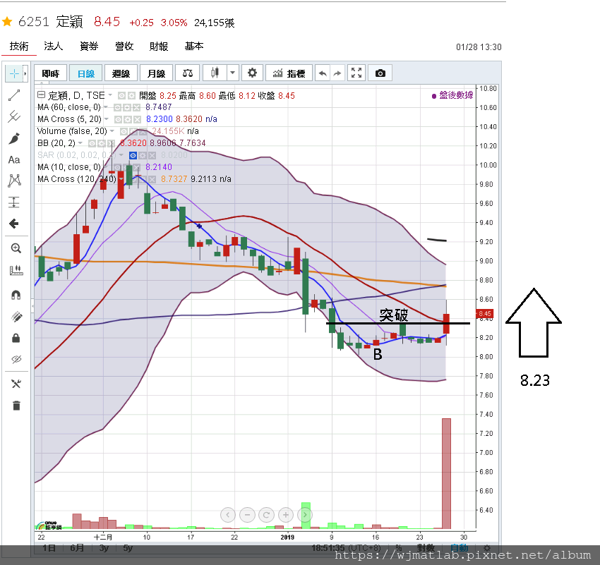Click the compare scales icon
The width and height of the screenshot is (600, 565).
188,73
